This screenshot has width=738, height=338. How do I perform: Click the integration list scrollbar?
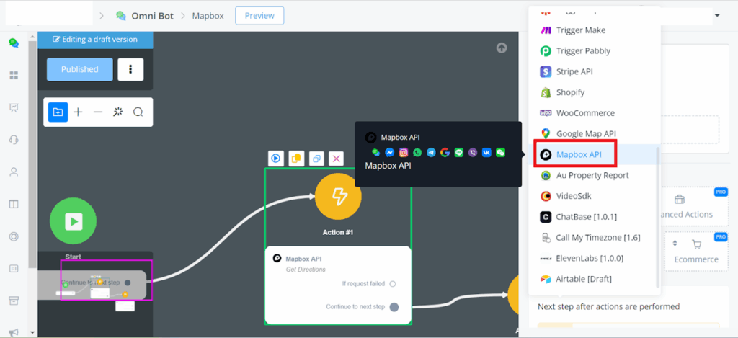[656, 216]
